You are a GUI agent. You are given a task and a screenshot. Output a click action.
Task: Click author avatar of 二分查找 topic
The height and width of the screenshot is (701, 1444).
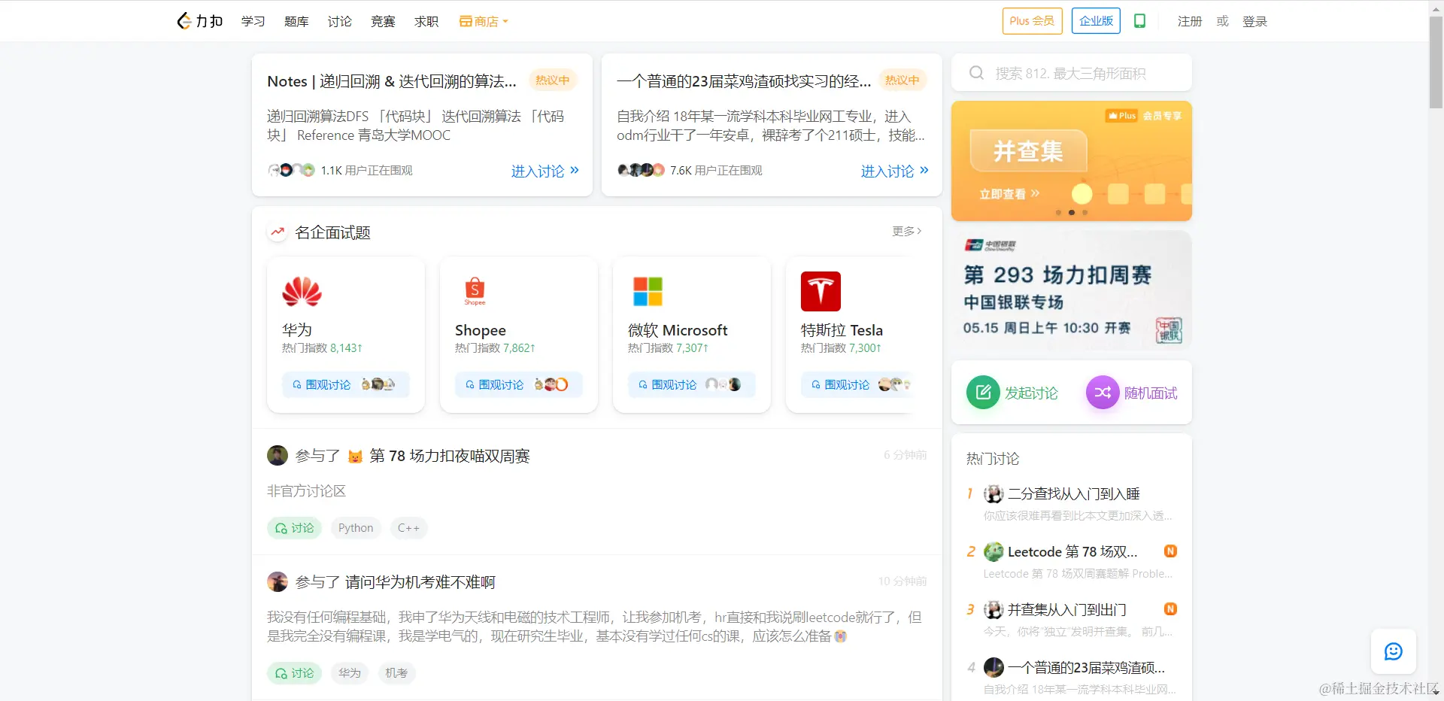tap(994, 493)
